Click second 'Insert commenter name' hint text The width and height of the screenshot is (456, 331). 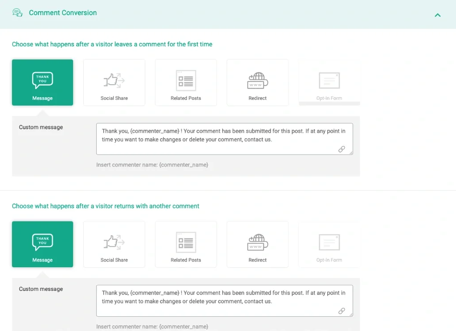(152, 327)
